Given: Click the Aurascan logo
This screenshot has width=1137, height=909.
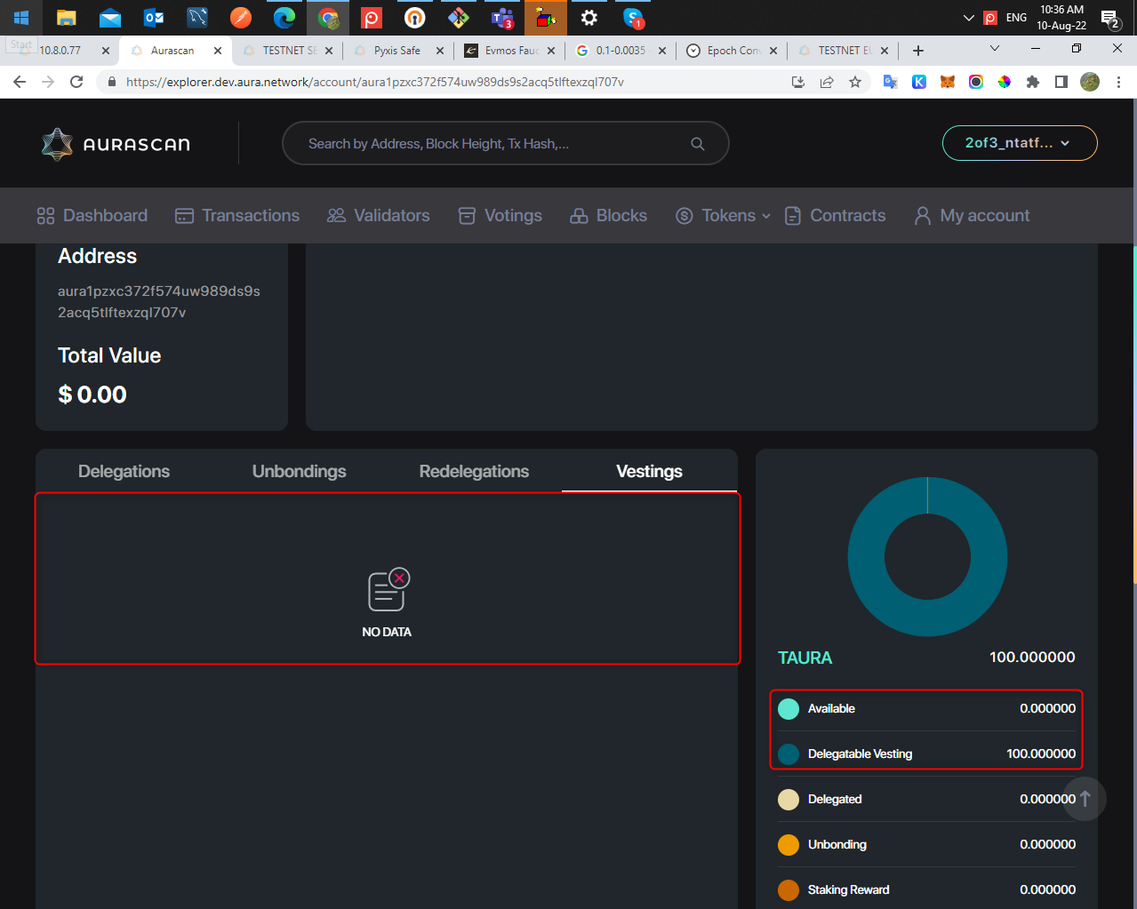Looking at the screenshot, I should [115, 142].
